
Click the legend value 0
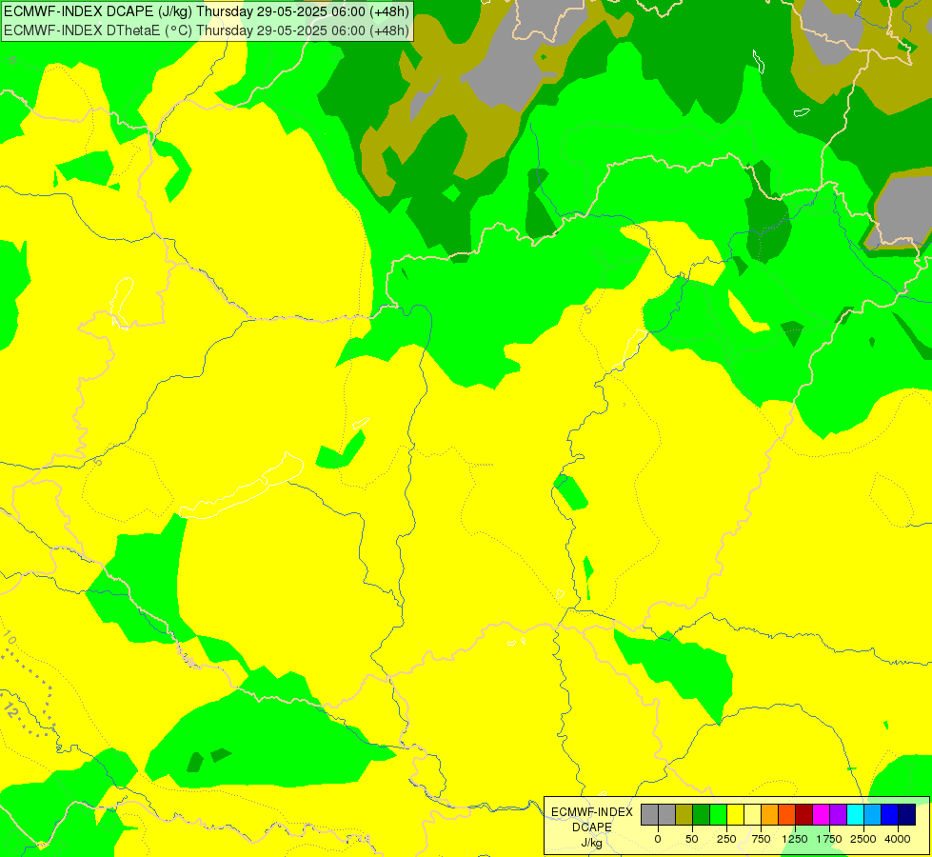click(658, 839)
